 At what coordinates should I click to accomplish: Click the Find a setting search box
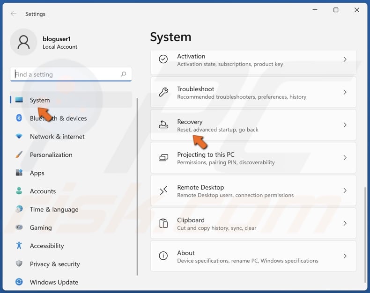tap(71, 74)
